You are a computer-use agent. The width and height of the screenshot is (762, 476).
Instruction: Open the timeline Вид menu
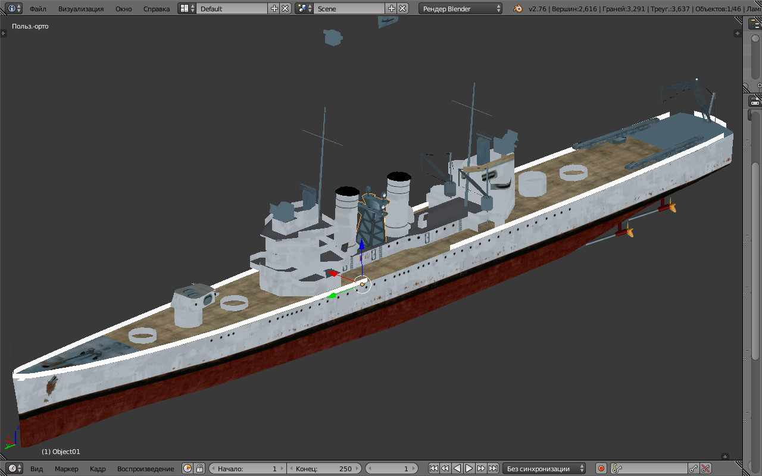coord(37,469)
